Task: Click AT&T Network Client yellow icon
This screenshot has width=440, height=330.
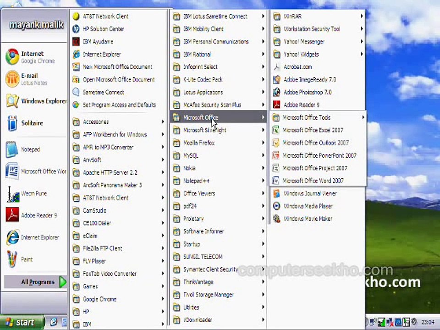Action: pyautogui.click(x=76, y=16)
